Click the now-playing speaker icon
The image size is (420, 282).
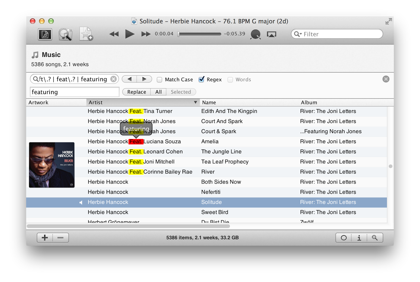[x=81, y=203]
